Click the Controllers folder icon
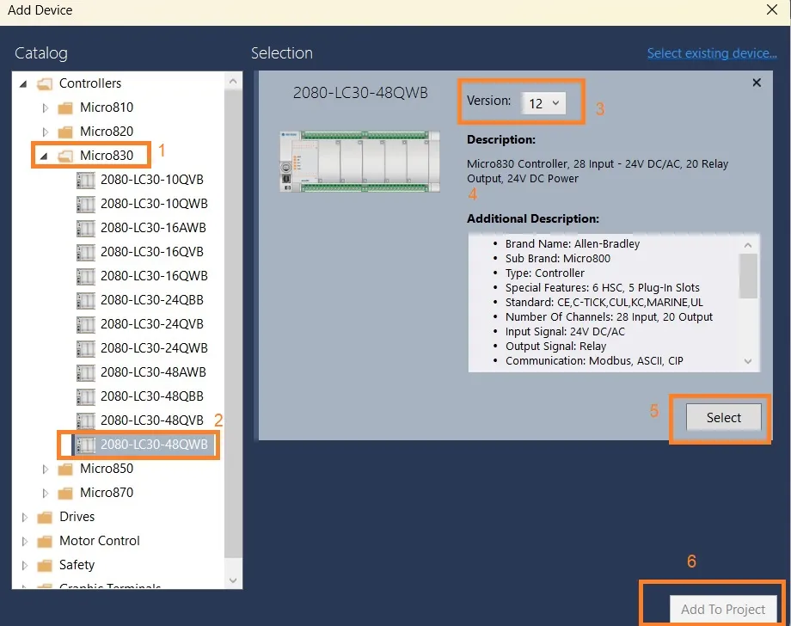The width and height of the screenshot is (791, 626). tap(43, 83)
